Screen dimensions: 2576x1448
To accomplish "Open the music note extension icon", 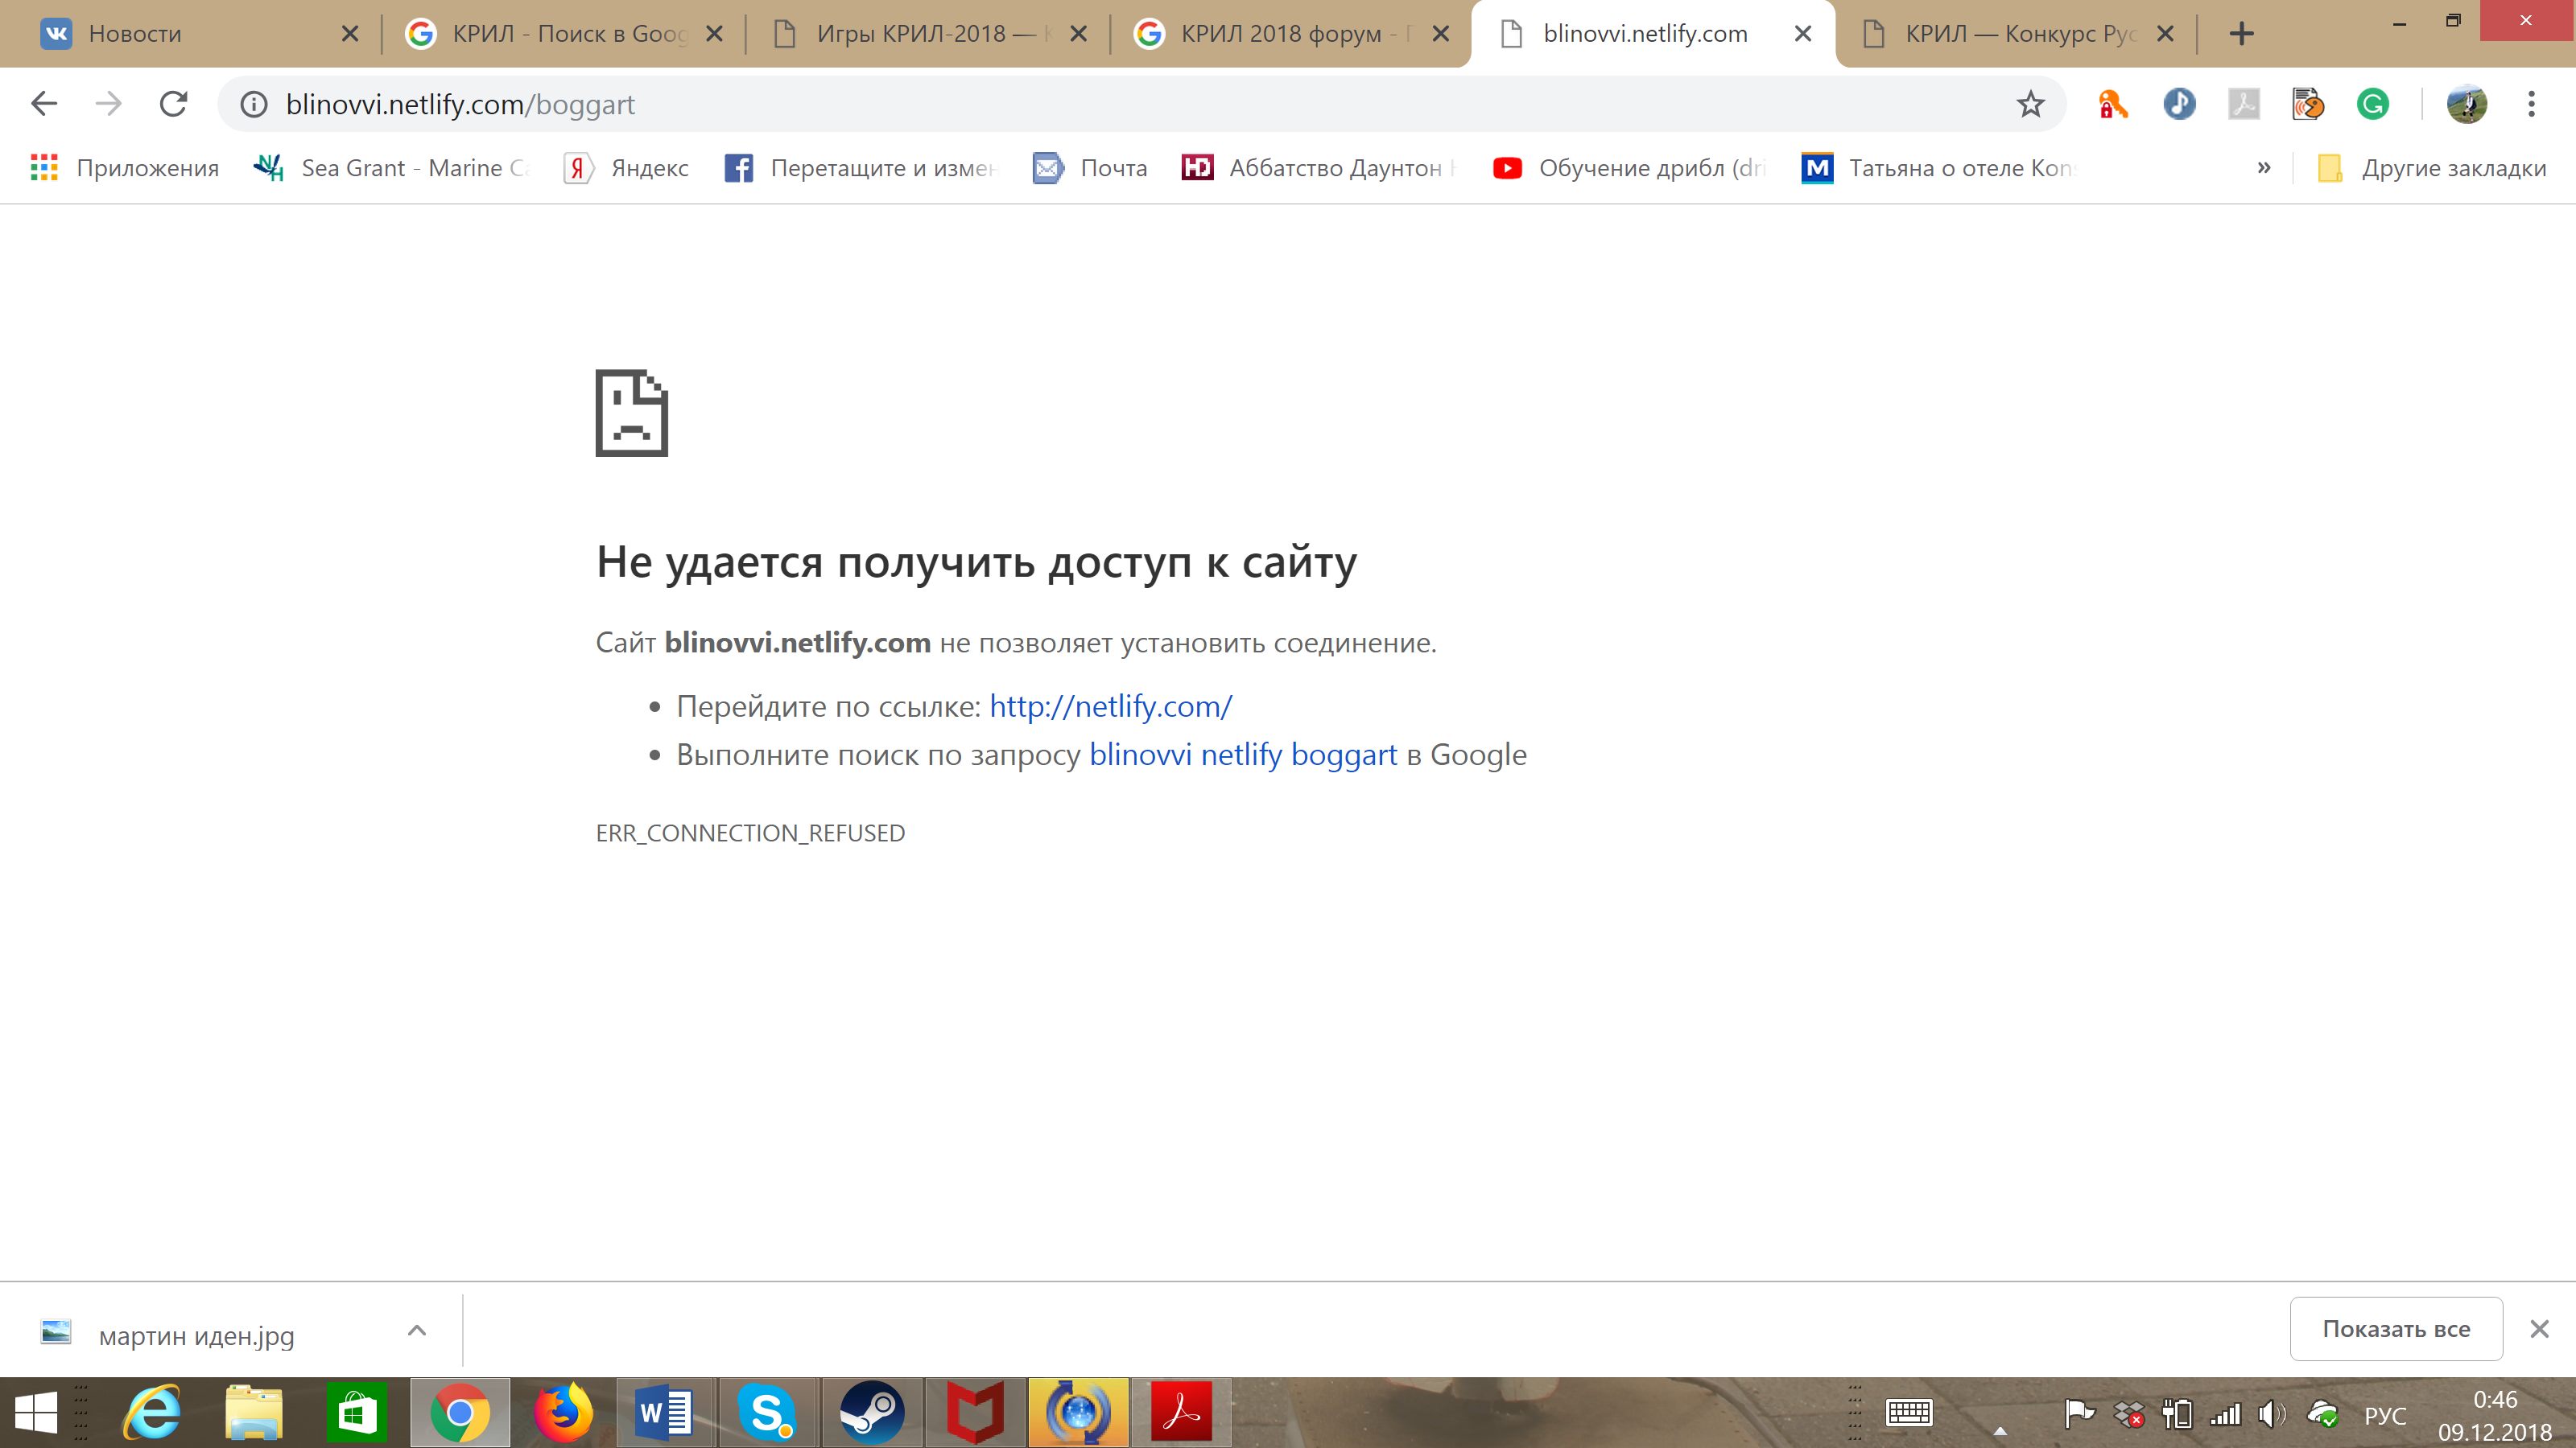I will [x=2179, y=104].
